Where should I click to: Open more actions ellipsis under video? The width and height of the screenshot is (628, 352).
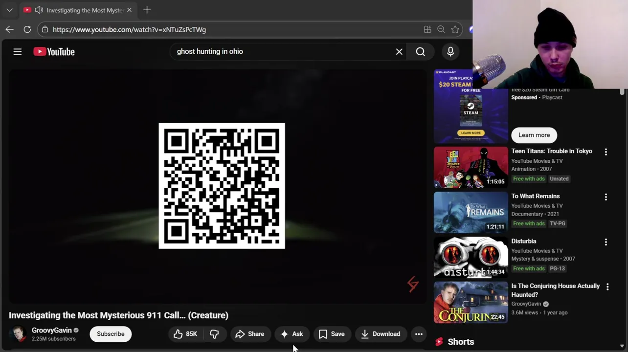(x=419, y=334)
